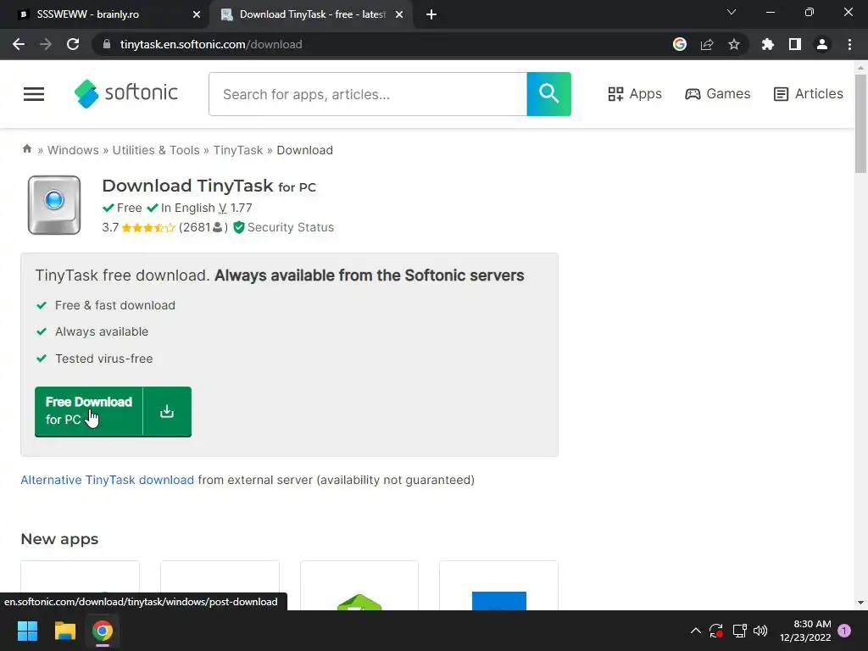Bookmark this page with the star icon
Viewport: 868px width, 651px height.
[x=734, y=44]
